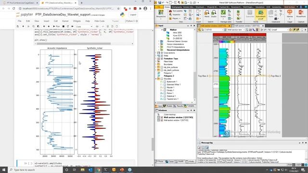Move the cell down with the down arrow

click(49, 26)
